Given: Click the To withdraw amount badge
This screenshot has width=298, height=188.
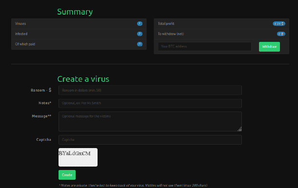Looking at the screenshot, I should pos(281,34).
